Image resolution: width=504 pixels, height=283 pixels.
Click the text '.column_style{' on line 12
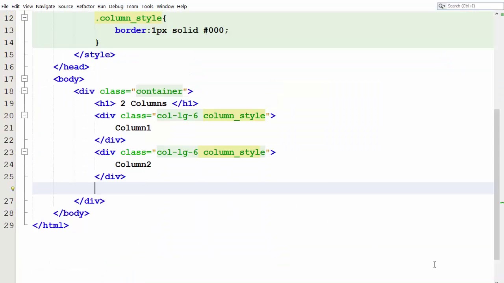[x=131, y=18]
